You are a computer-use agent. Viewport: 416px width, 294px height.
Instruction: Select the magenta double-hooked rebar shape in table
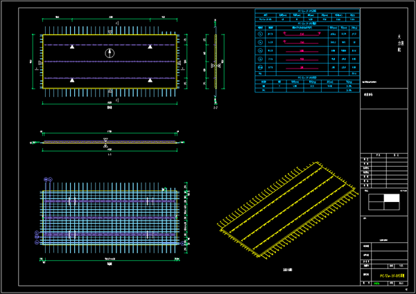[302, 34]
